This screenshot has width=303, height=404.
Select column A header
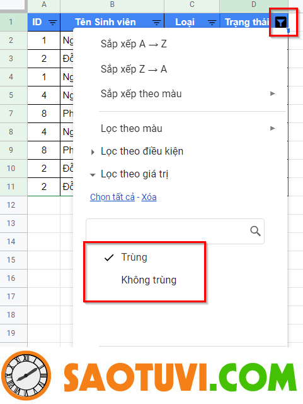pos(43,5)
